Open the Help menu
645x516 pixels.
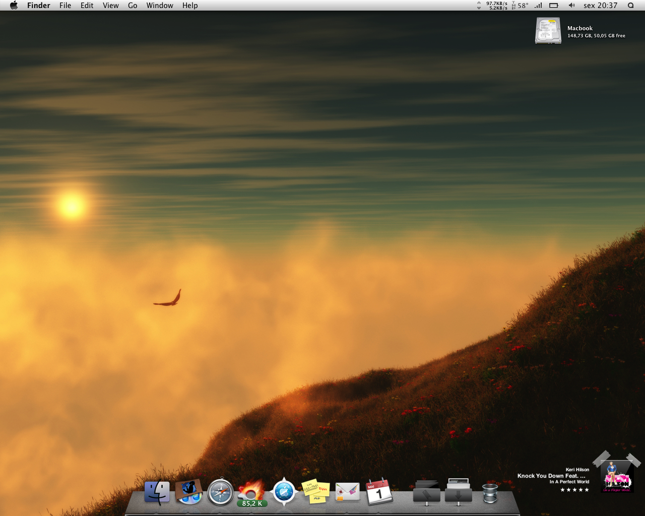click(x=190, y=6)
